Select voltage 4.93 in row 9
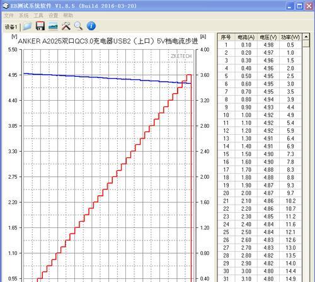 pyautogui.click(x=268, y=107)
